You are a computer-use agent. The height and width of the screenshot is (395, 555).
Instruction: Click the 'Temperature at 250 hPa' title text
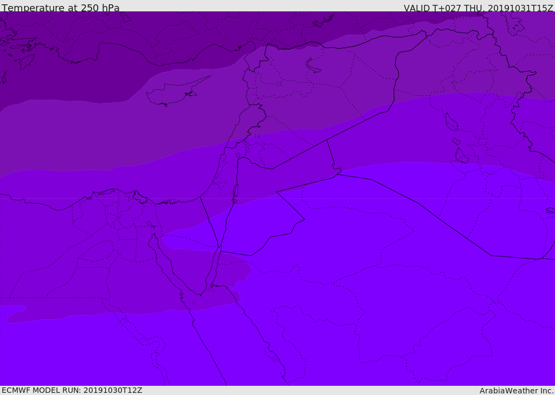[61, 8]
